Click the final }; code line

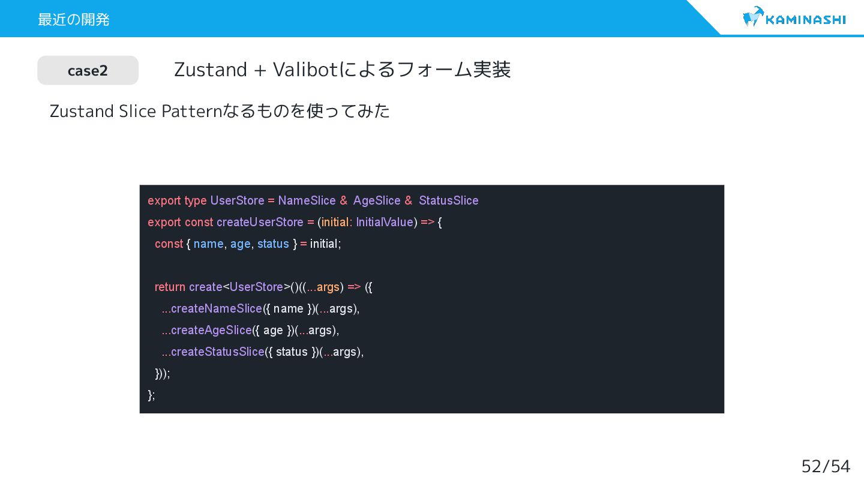(151, 395)
